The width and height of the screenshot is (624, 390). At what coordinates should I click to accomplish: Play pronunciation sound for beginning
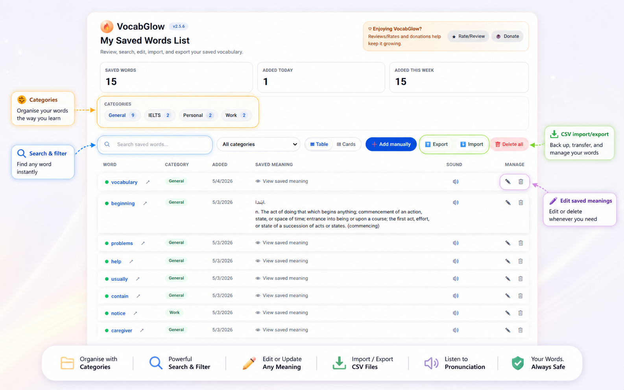pos(456,202)
